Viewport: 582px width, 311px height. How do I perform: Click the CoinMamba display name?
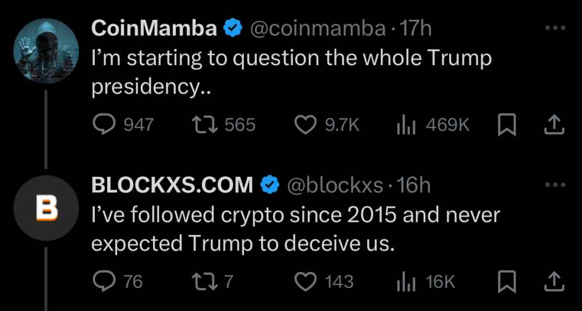[x=154, y=28]
